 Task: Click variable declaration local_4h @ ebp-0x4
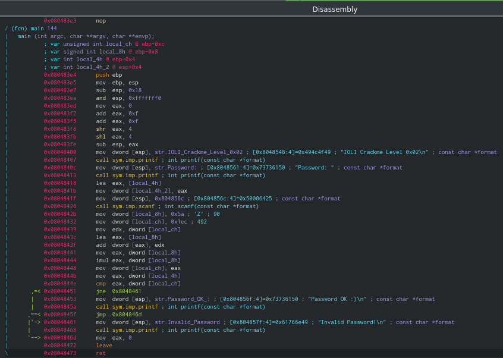90,59
